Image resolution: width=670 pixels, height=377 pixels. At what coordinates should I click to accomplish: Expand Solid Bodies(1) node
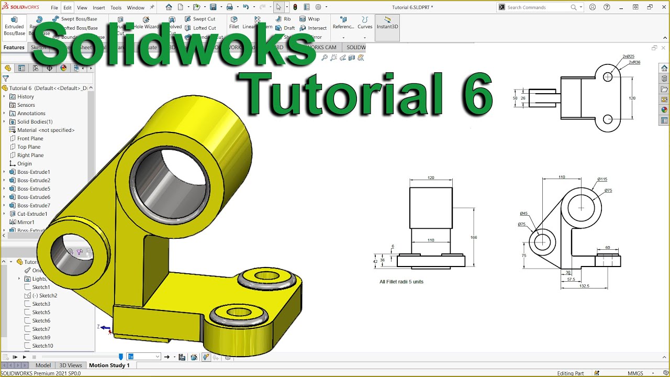pyautogui.click(x=5, y=121)
